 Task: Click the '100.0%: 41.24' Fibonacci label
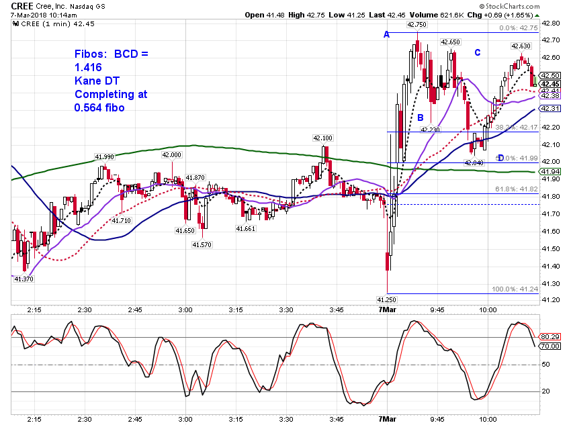click(x=515, y=289)
